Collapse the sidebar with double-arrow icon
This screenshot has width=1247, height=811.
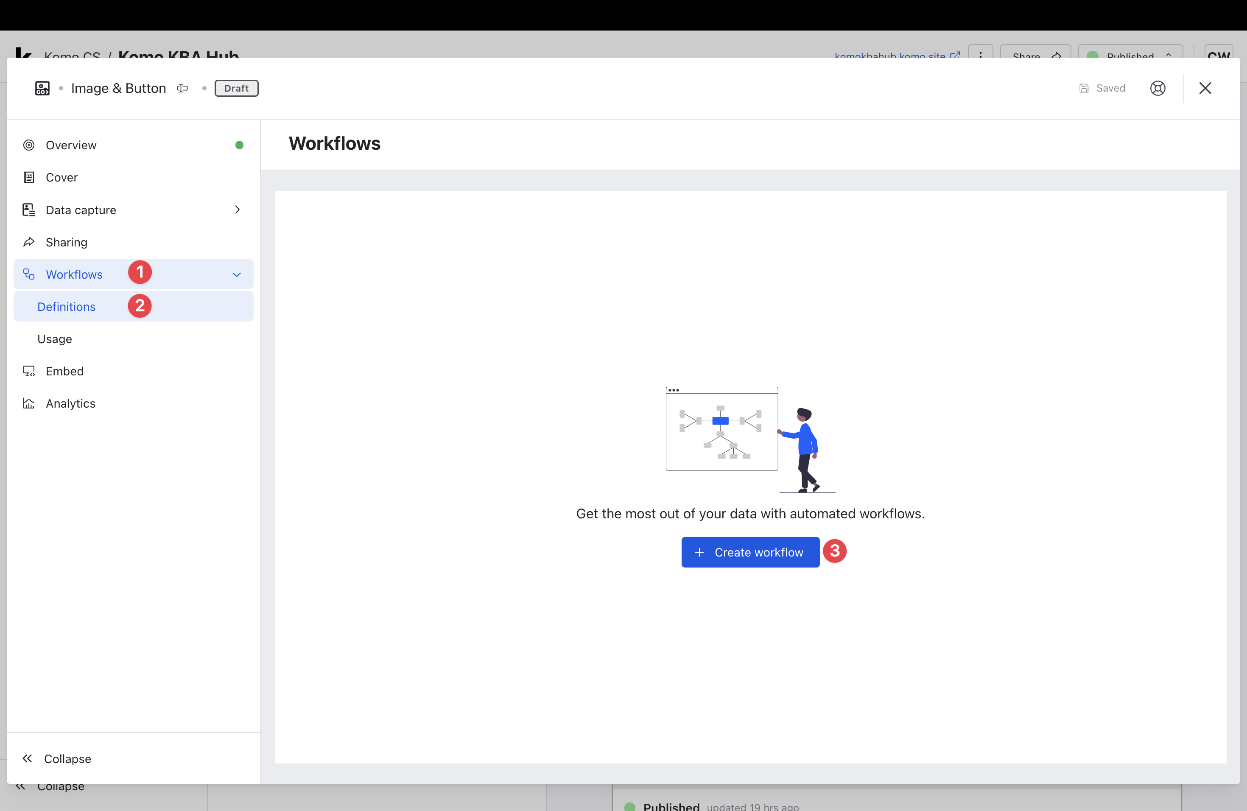pyautogui.click(x=27, y=758)
